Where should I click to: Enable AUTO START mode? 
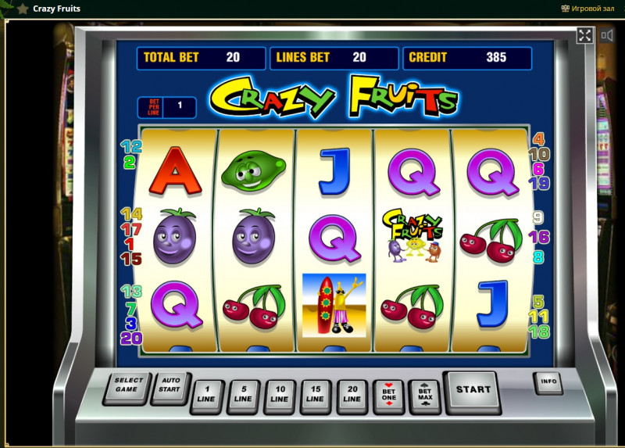point(170,385)
